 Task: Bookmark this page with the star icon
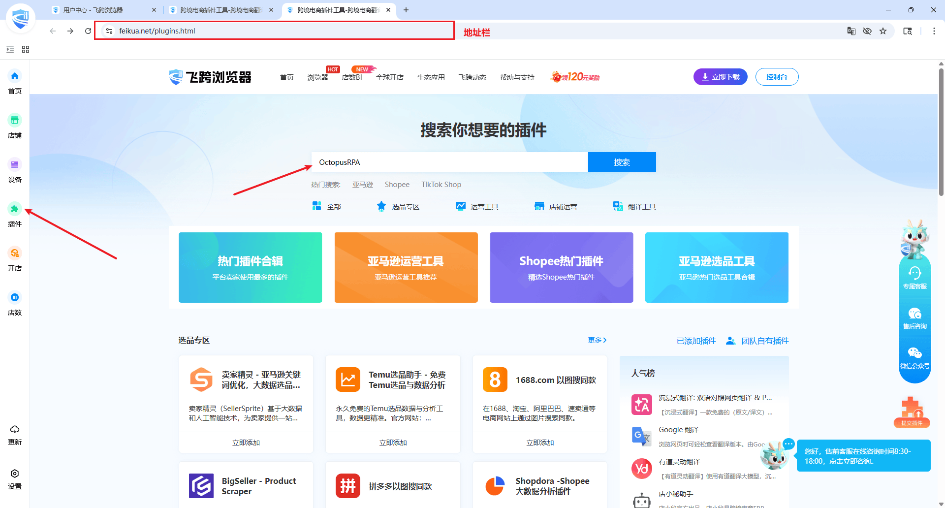pos(883,31)
